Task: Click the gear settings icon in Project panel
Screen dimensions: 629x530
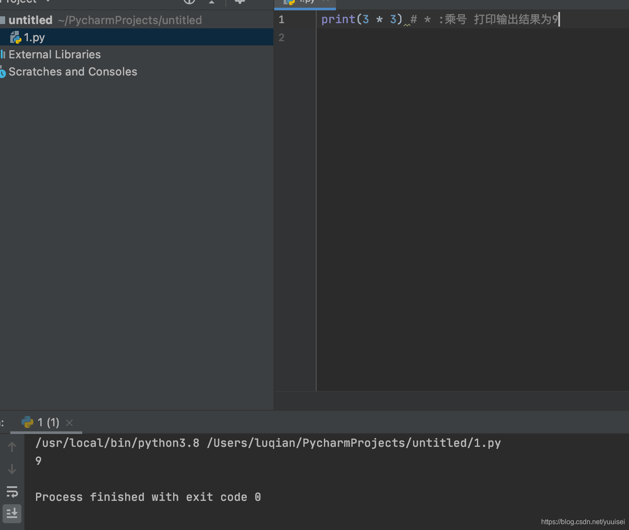Action: point(240,2)
